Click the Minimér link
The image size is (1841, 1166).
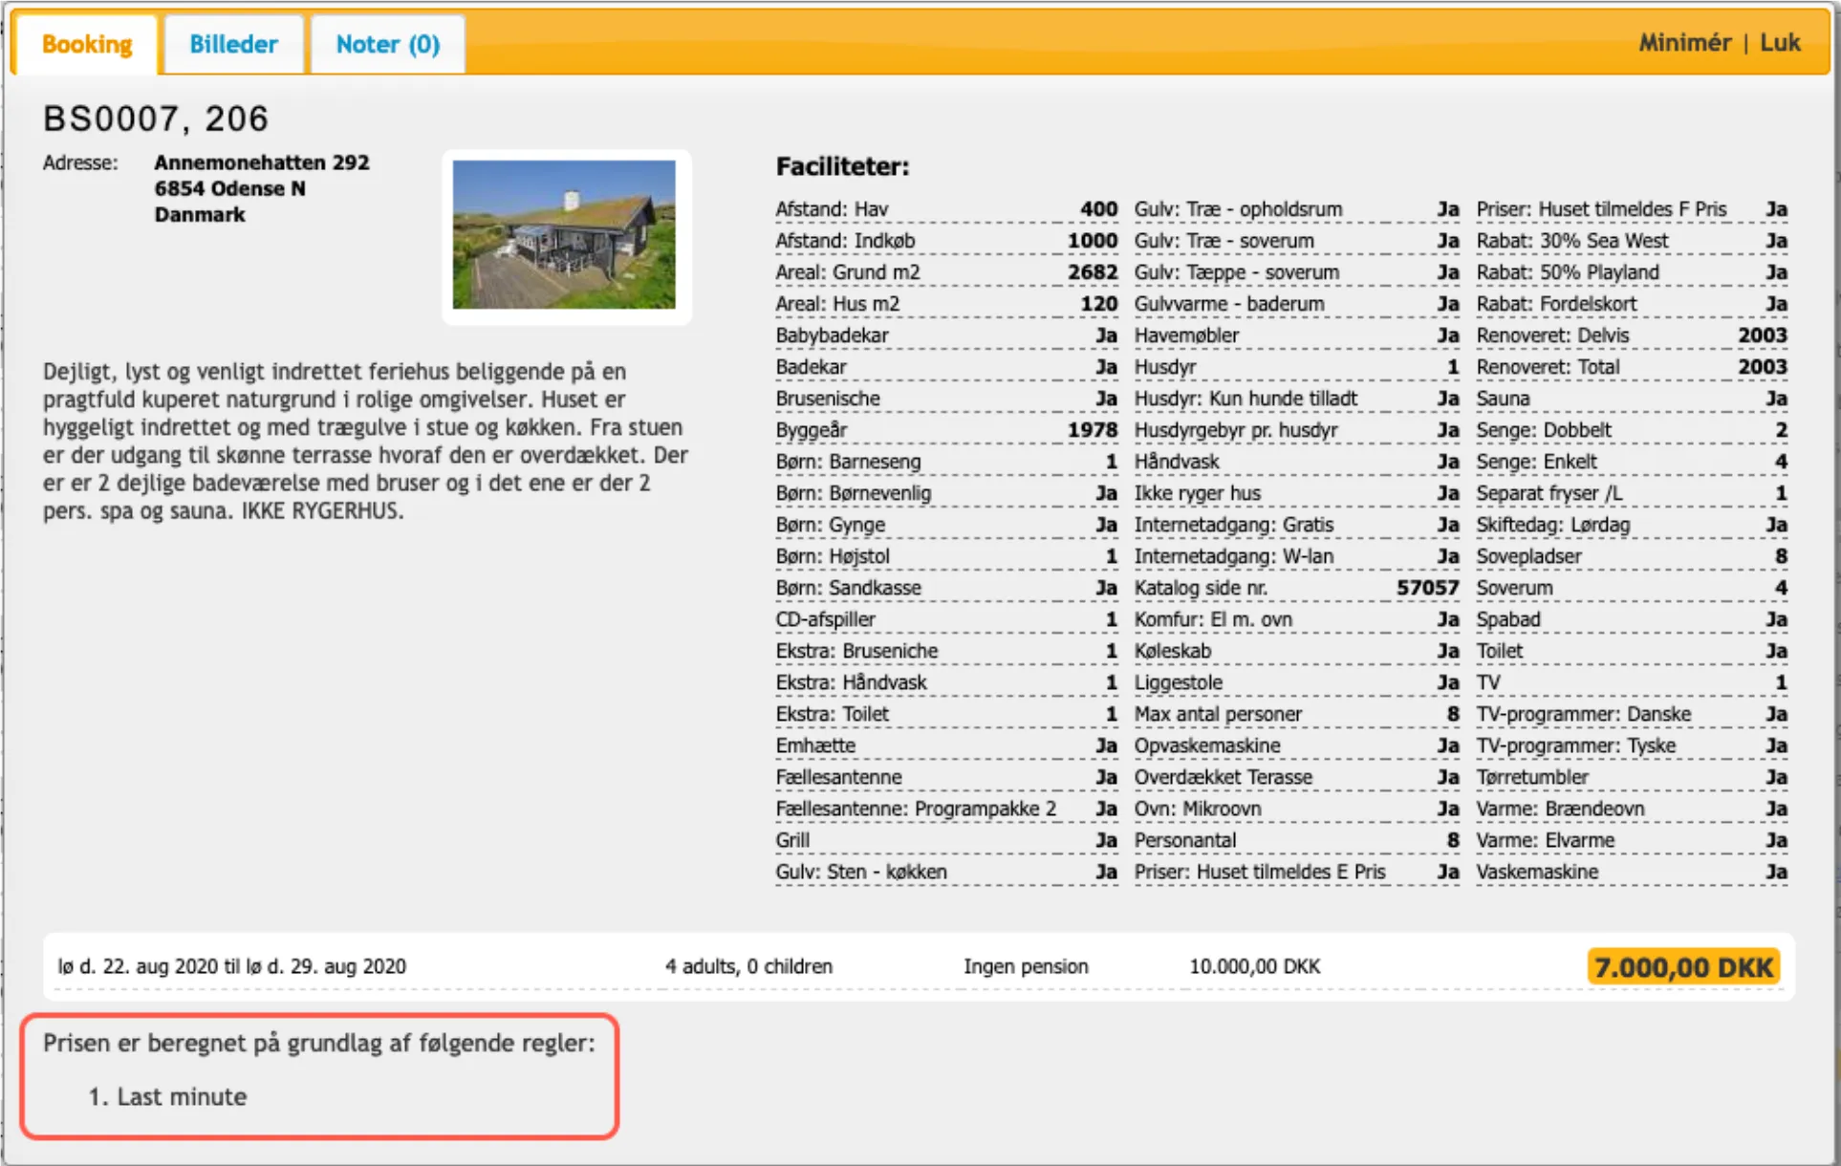coord(1684,42)
